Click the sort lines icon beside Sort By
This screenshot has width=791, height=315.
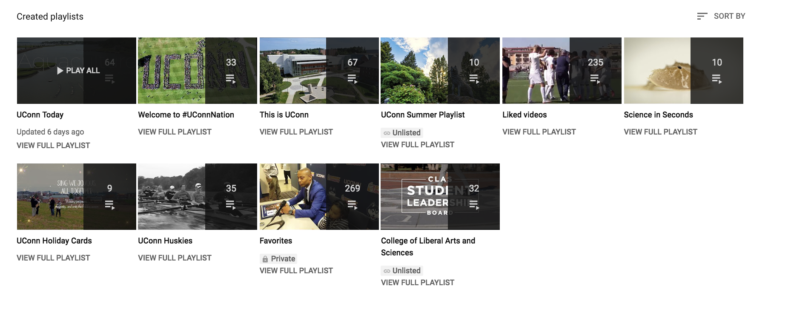[702, 16]
